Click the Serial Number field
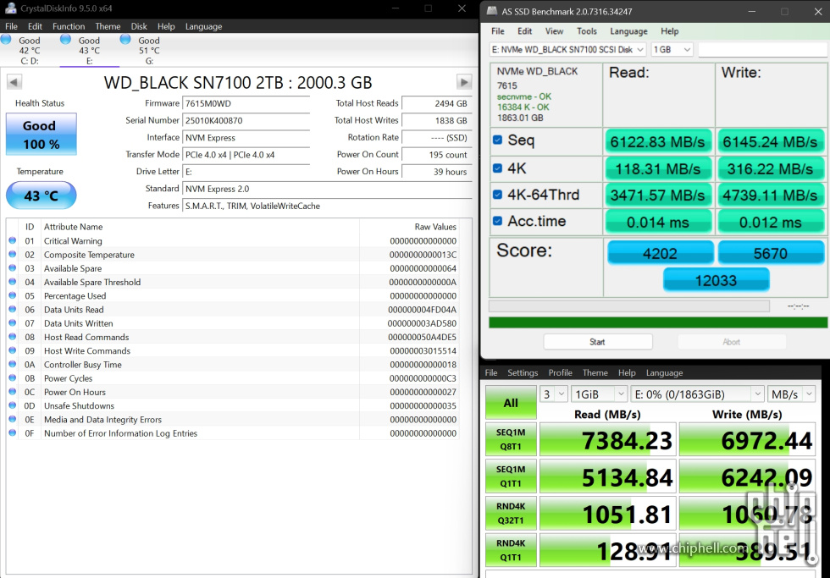The height and width of the screenshot is (578, 830). (246, 120)
